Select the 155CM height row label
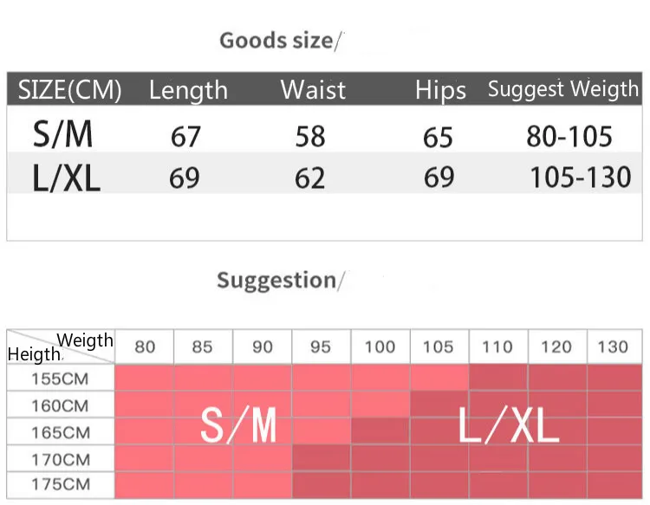This screenshot has height=505, width=650. (x=60, y=379)
